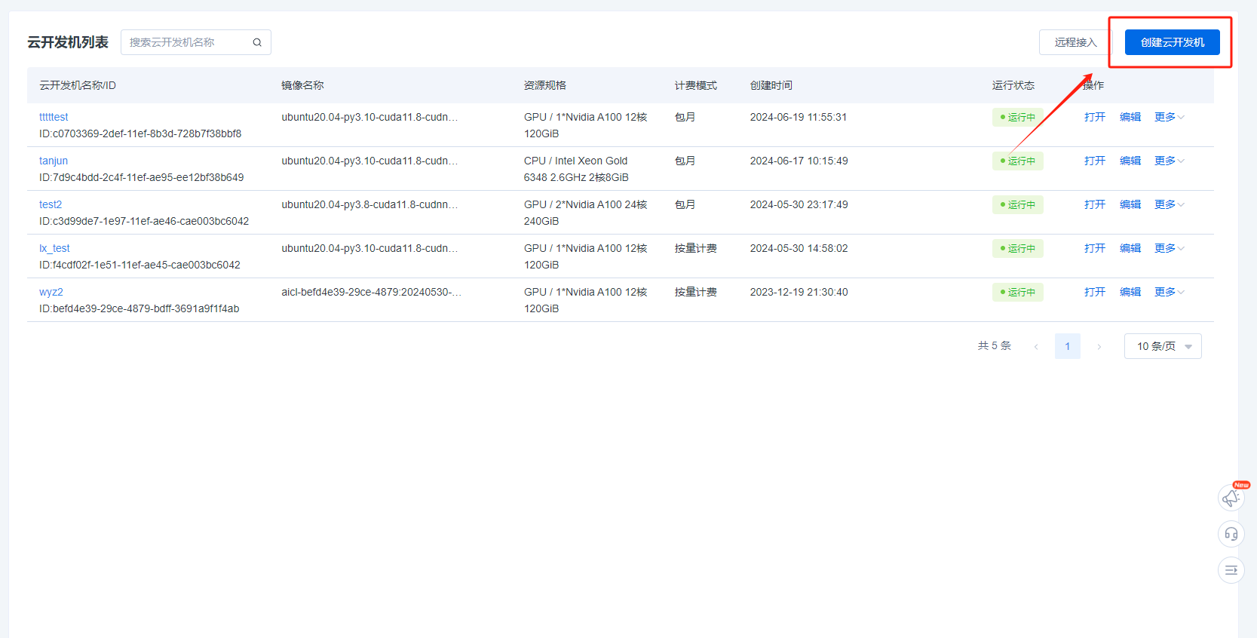Select page 1 in pagination
This screenshot has width=1257, height=638.
1068,346
